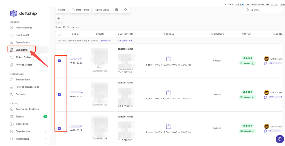Open the help question-mark button
Image resolution: width=285 pixels, height=146 pixels.
tap(280, 139)
